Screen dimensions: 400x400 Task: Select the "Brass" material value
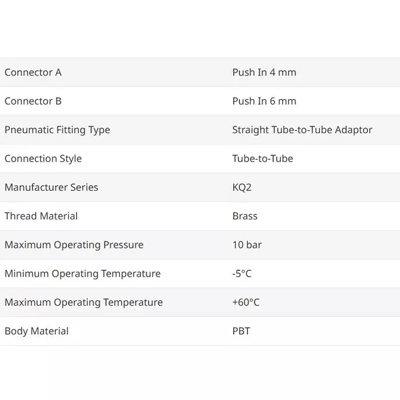[x=245, y=216]
